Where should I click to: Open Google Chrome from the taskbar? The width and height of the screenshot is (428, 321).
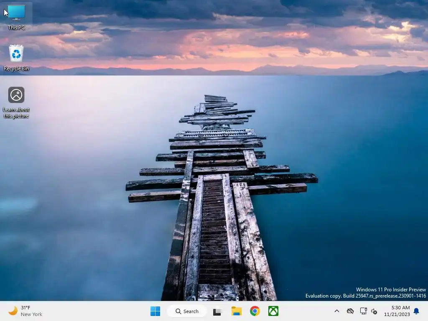point(255,311)
